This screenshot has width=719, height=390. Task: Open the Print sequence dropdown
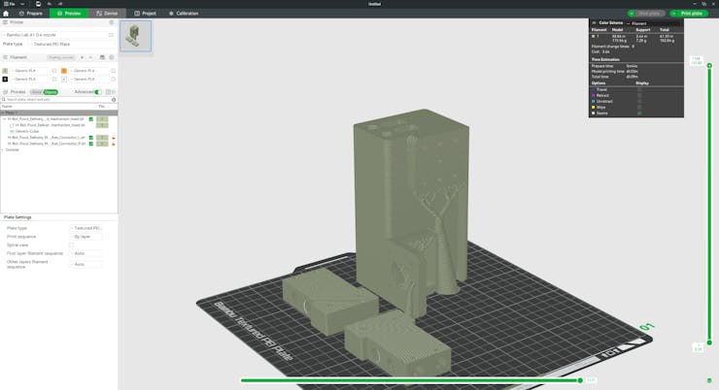(x=86, y=237)
